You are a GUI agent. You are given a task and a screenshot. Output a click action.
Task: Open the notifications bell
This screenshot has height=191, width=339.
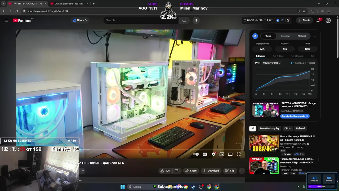point(318,20)
